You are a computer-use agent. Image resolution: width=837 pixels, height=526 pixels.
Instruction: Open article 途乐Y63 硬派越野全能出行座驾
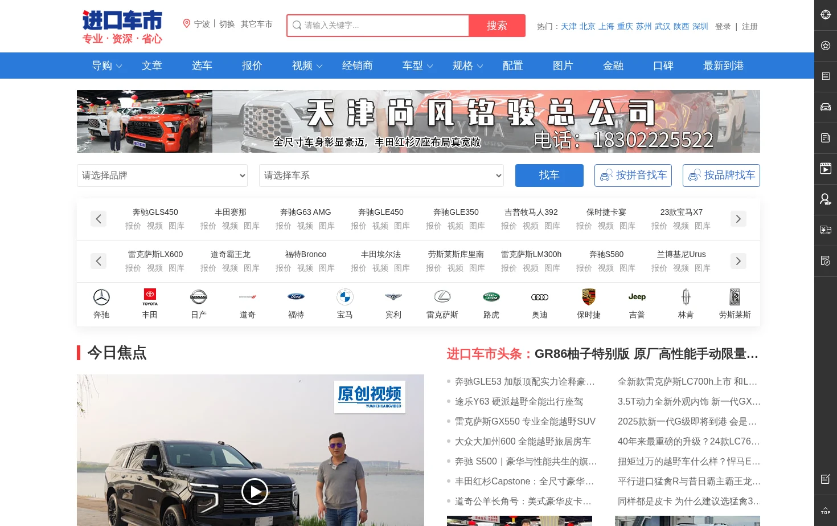(519, 402)
